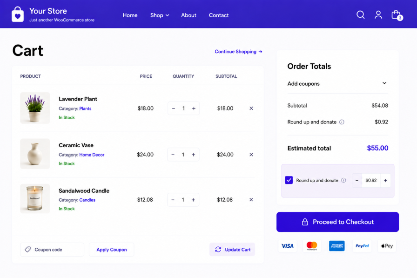Open the Plants category link
Image resolution: width=417 pixels, height=278 pixels.
[85, 108]
